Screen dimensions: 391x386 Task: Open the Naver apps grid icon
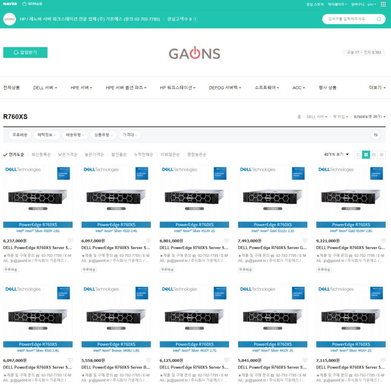point(383,4)
